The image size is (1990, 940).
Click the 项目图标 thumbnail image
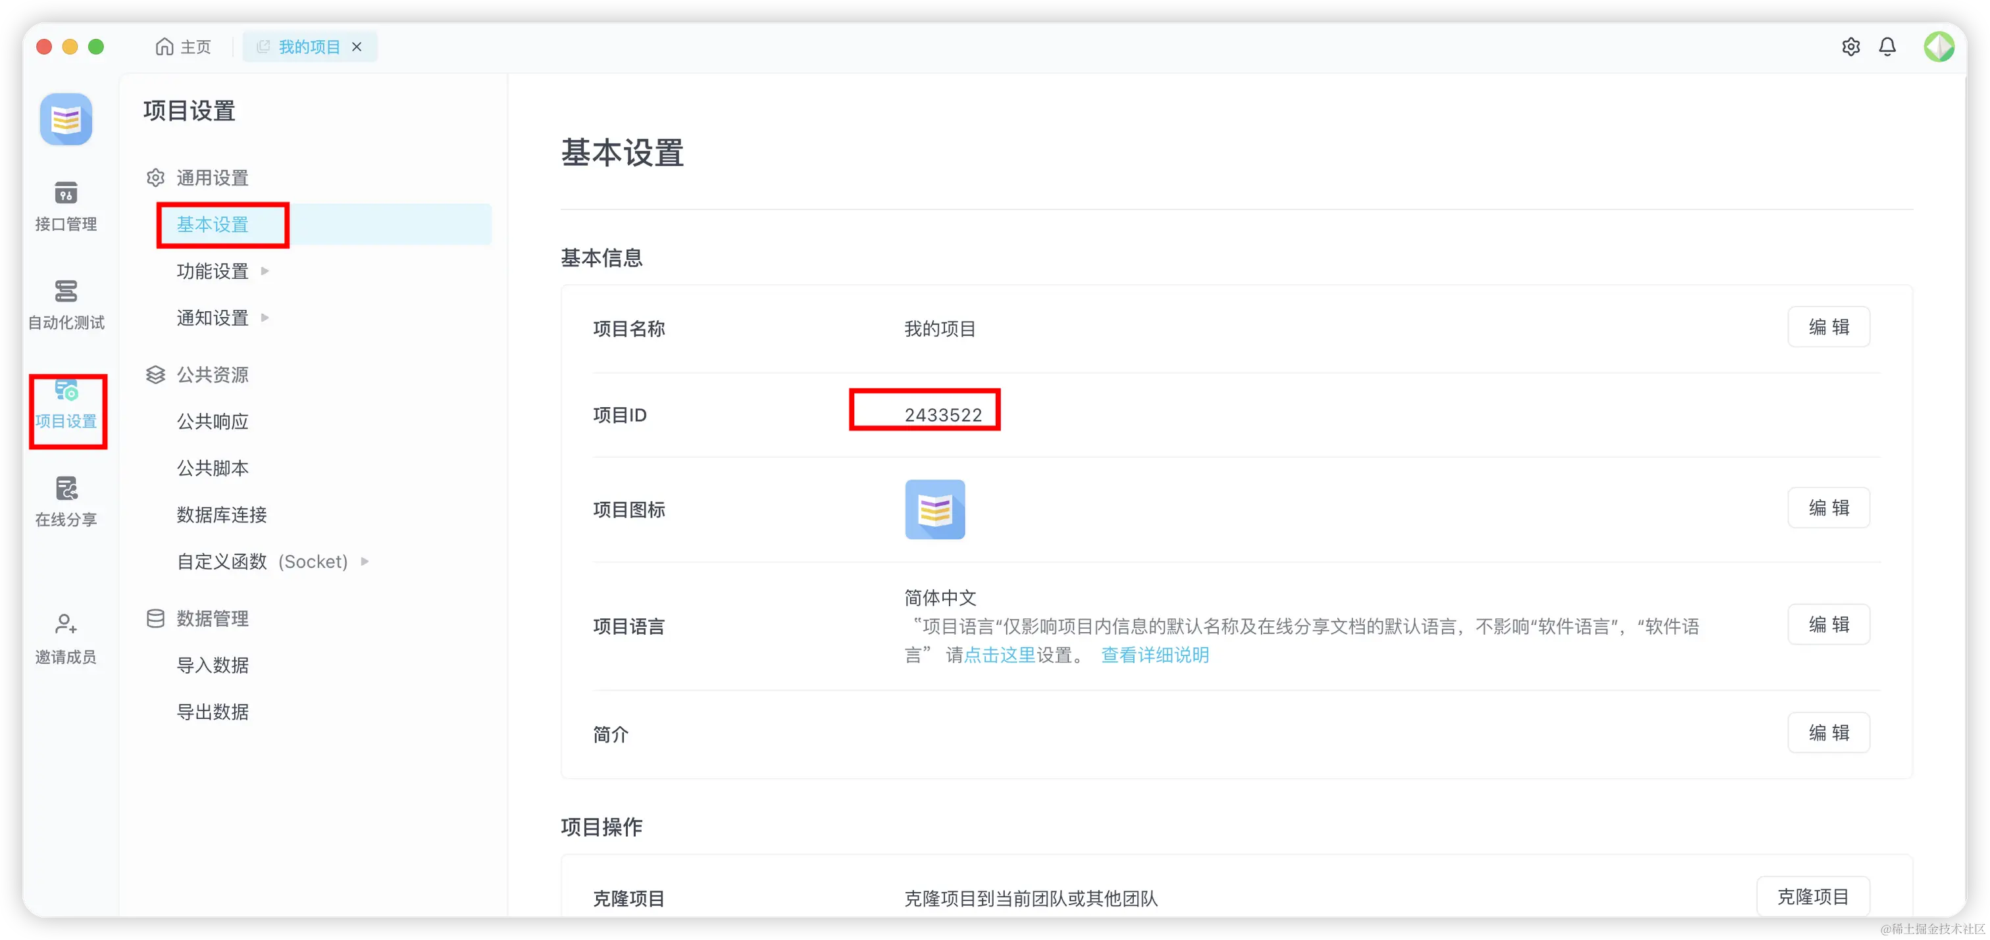point(934,510)
